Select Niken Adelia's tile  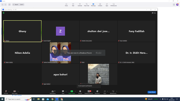tap(22, 53)
